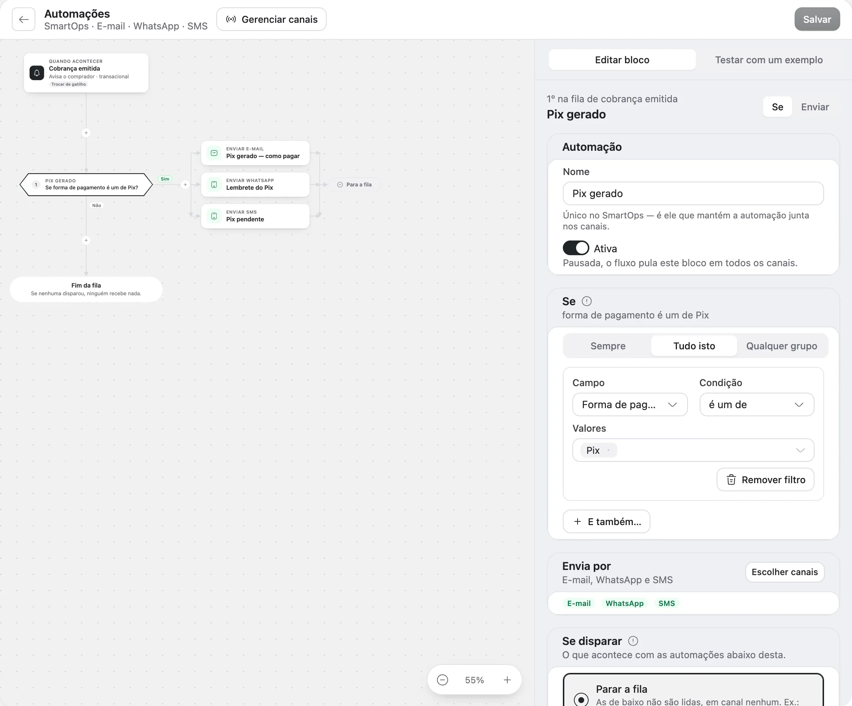Switch to Enviar mode
This screenshot has width=852, height=706.
point(815,107)
